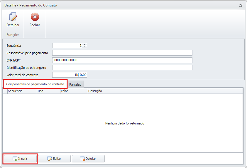The height and width of the screenshot is (168, 247).
Task: Sort by the Valor column header
Action: click(x=74, y=91)
